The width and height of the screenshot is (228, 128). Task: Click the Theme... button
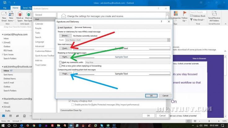65,36
